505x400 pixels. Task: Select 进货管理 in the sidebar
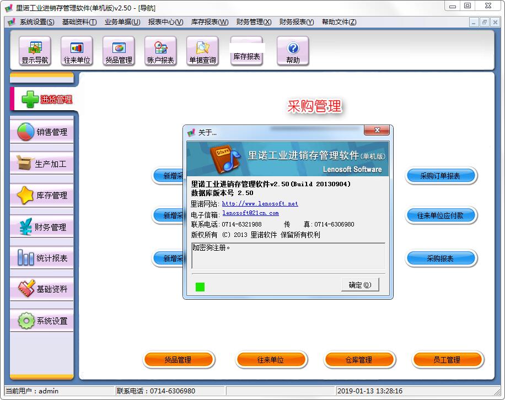click(44, 99)
